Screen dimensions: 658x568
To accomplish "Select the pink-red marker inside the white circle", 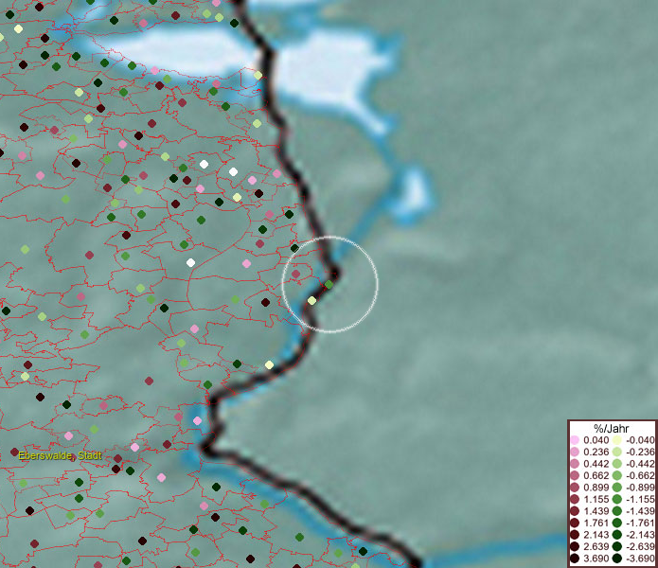I will pyautogui.click(x=296, y=275).
